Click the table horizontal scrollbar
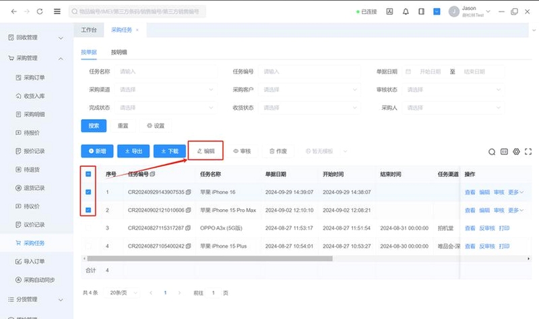This screenshot has width=539, height=319. coord(210,258)
